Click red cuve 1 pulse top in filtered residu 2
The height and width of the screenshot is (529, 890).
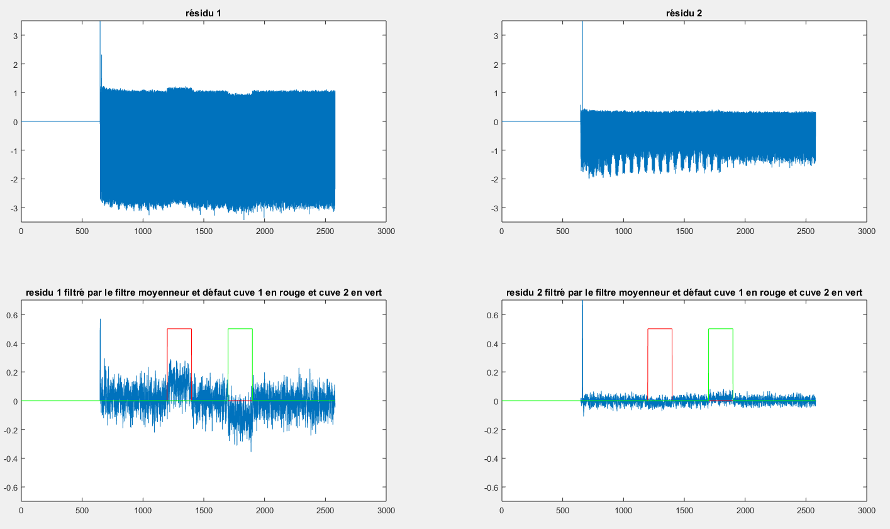[660, 328]
